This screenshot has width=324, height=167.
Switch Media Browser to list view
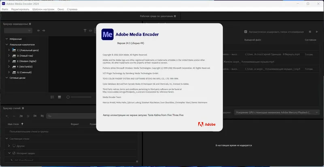tap(53, 97)
